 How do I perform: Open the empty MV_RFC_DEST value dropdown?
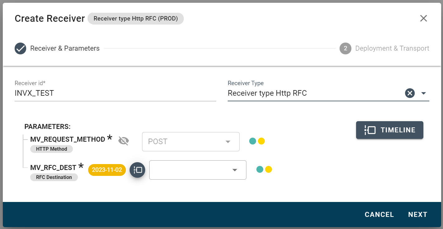pyautogui.click(x=198, y=170)
